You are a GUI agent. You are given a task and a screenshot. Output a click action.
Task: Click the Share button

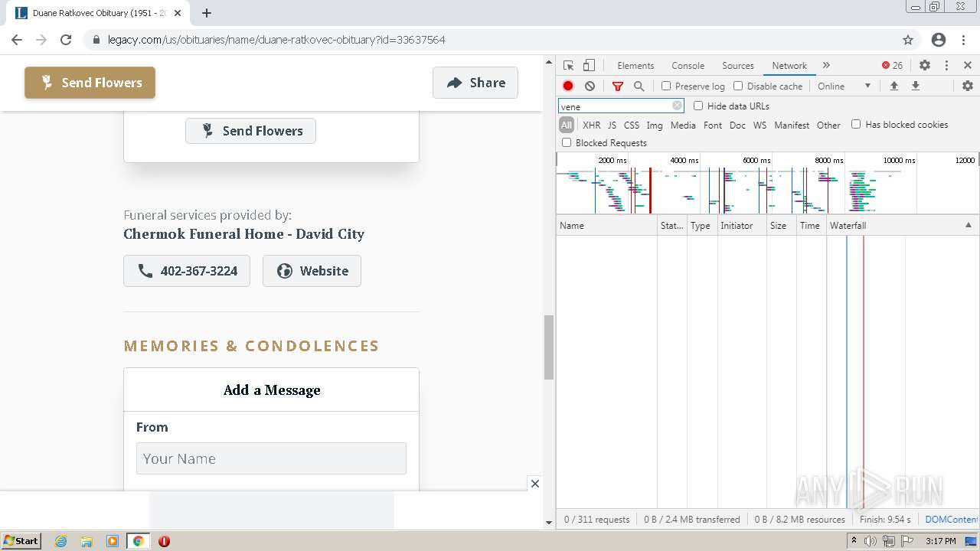pos(475,83)
